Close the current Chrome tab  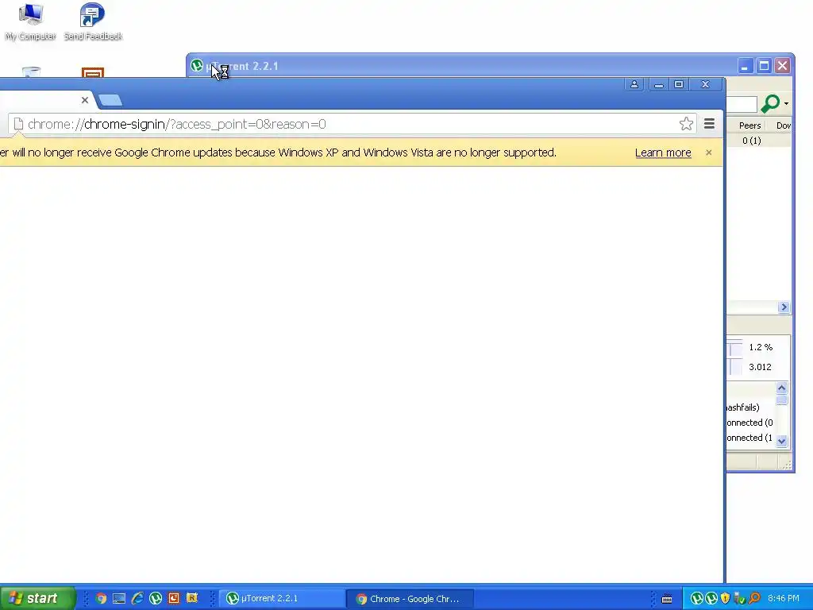pos(85,100)
